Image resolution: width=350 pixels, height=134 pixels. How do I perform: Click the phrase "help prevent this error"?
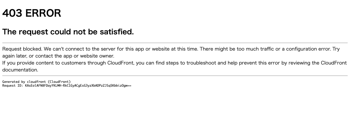(x=254, y=63)
